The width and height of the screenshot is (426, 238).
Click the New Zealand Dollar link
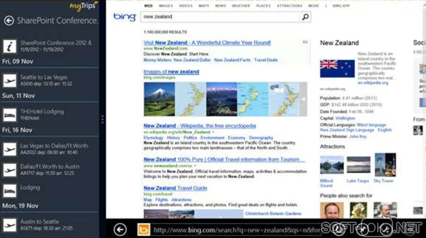192,60
